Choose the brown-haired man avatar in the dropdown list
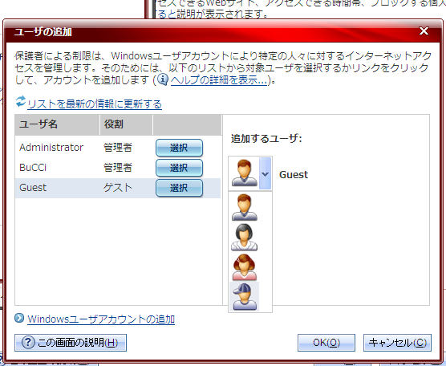 coord(245,207)
